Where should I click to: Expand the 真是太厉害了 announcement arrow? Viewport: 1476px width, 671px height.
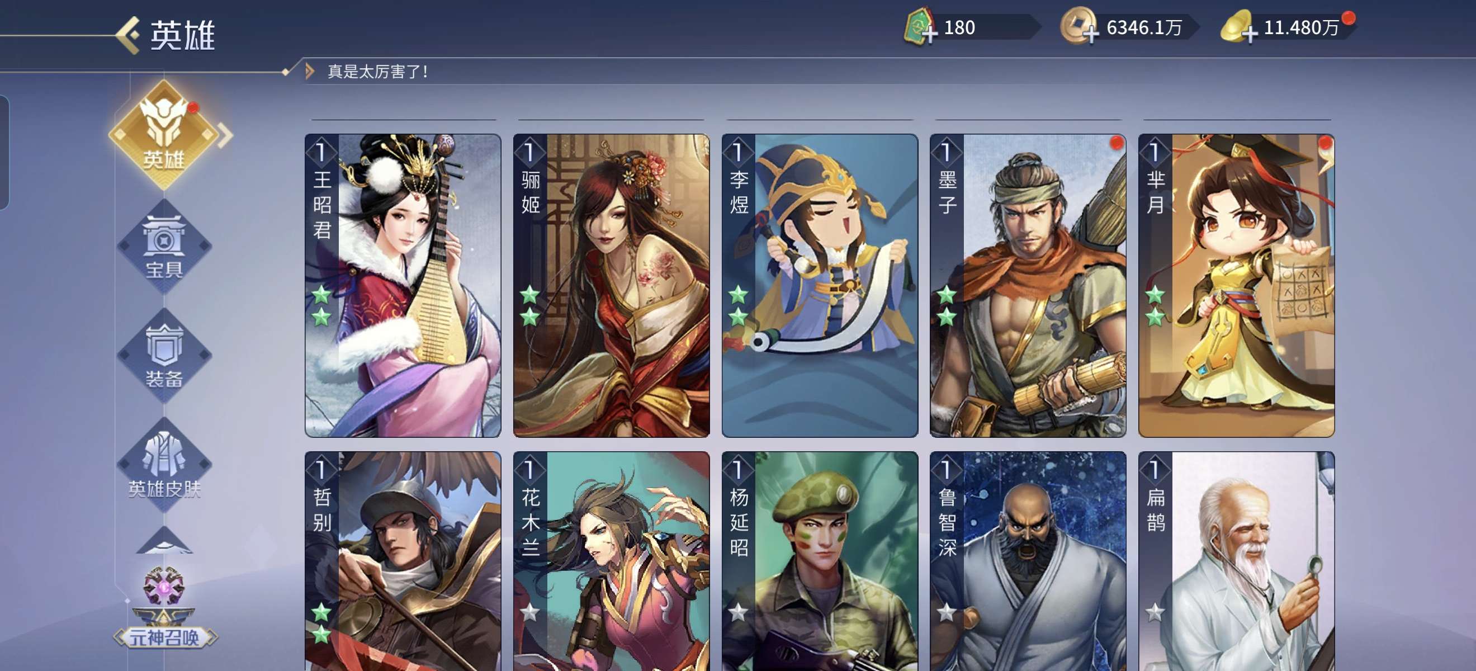click(310, 72)
